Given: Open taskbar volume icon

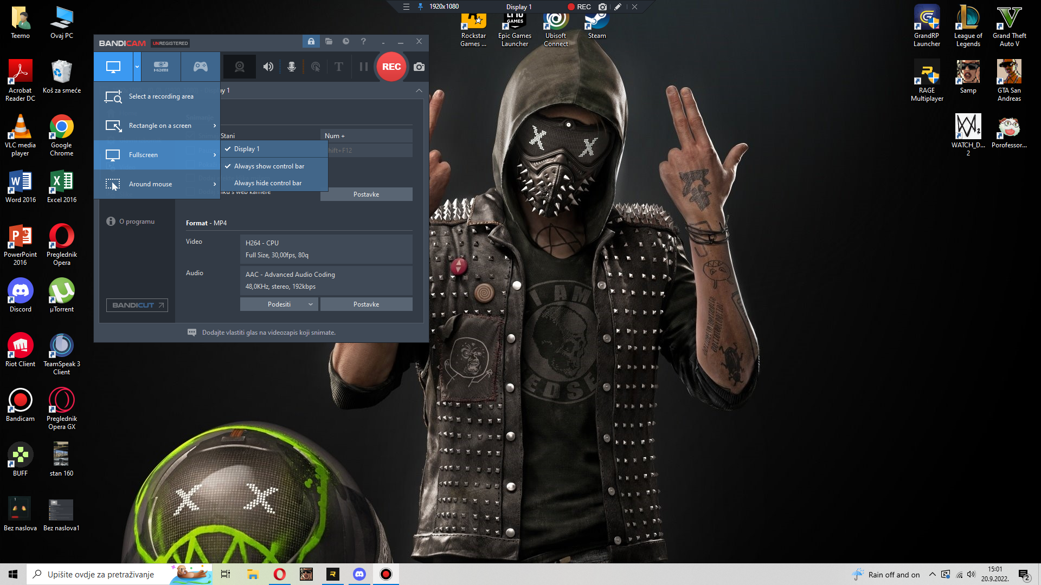Looking at the screenshot, I should [971, 574].
